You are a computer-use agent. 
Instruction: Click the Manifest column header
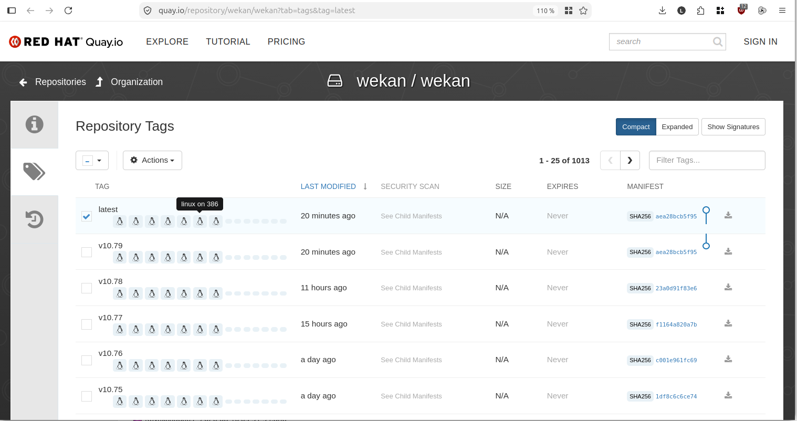(x=645, y=186)
